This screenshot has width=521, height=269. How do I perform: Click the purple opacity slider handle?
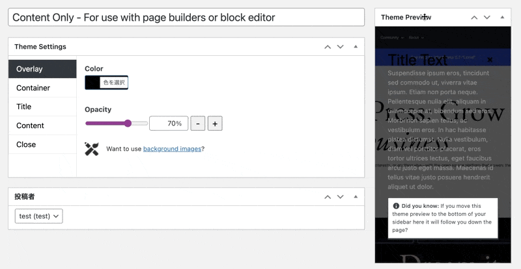point(128,123)
